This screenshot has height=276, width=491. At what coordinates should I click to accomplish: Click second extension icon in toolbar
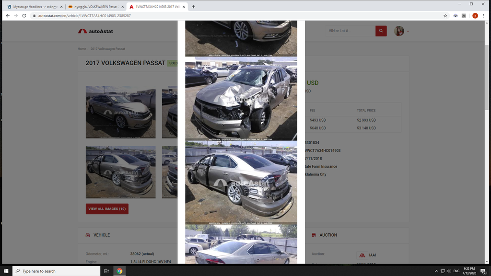[464, 16]
